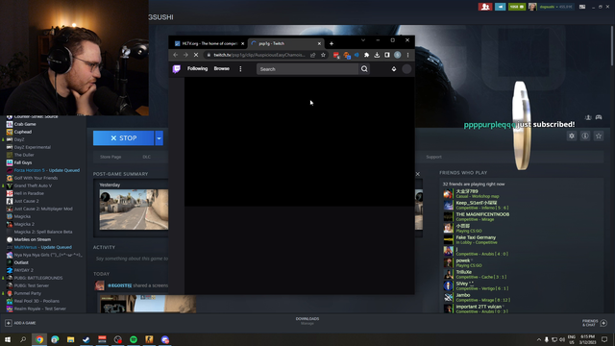
Task: Stop the running game in Steam
Action: [124, 138]
